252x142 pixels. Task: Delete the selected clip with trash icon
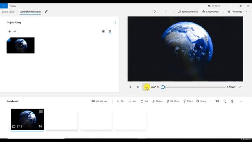point(232,101)
